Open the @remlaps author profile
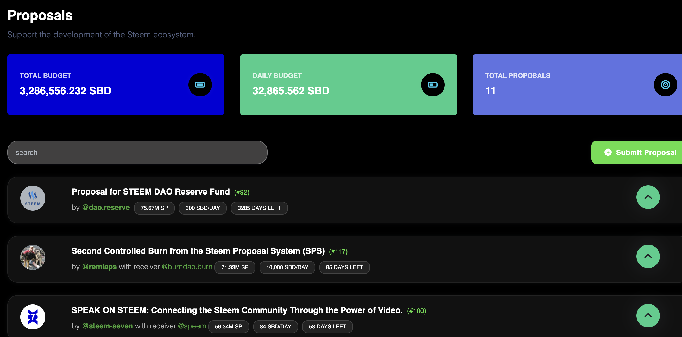 [x=99, y=267]
